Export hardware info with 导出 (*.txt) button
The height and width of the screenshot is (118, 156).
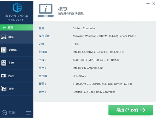(x=131, y=110)
